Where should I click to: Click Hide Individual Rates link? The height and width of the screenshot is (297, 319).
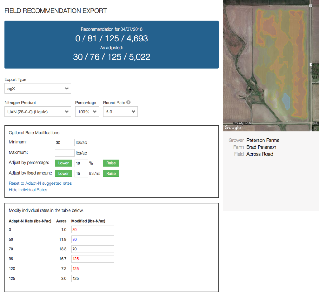[x=28, y=190]
